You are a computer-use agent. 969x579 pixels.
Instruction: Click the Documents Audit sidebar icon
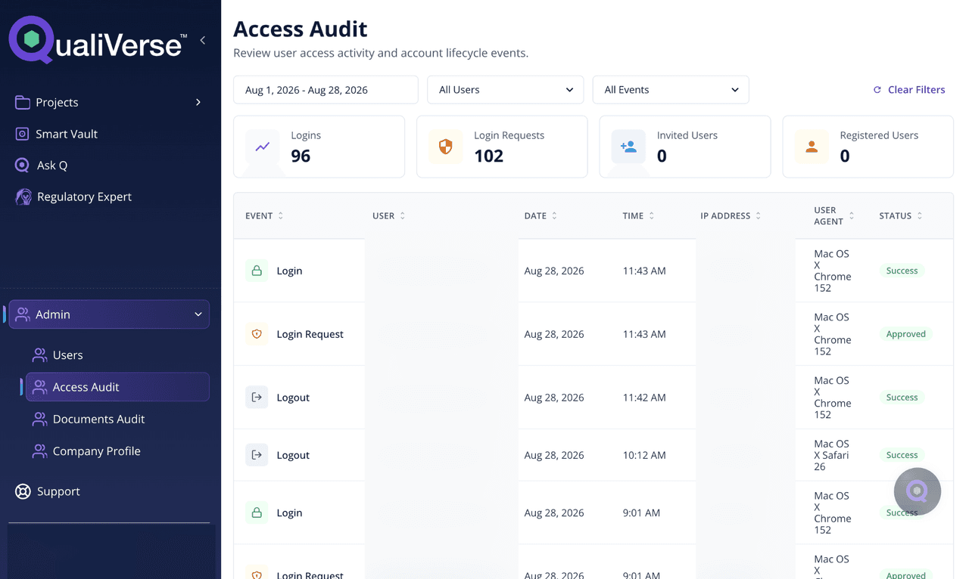click(x=39, y=419)
